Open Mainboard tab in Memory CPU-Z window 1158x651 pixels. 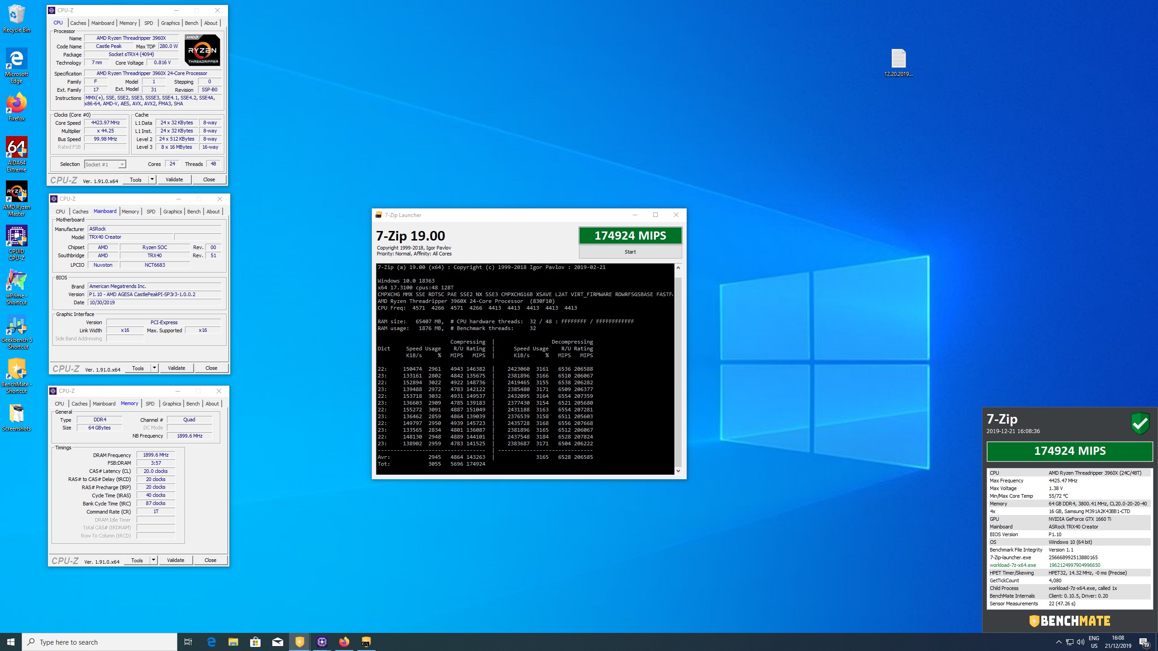click(x=104, y=404)
